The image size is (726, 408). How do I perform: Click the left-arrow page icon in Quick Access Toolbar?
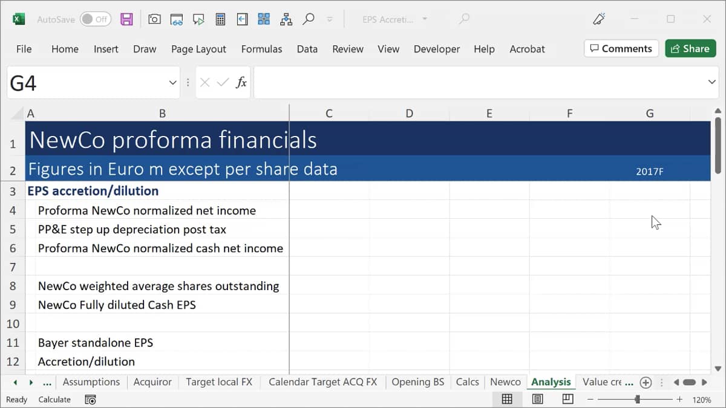[242, 19]
